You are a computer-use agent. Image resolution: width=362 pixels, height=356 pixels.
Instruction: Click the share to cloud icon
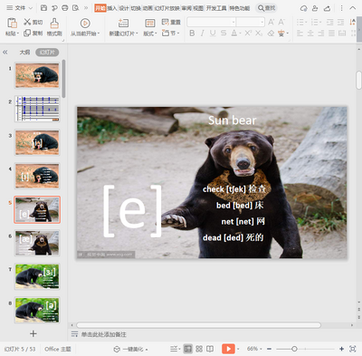(327, 8)
